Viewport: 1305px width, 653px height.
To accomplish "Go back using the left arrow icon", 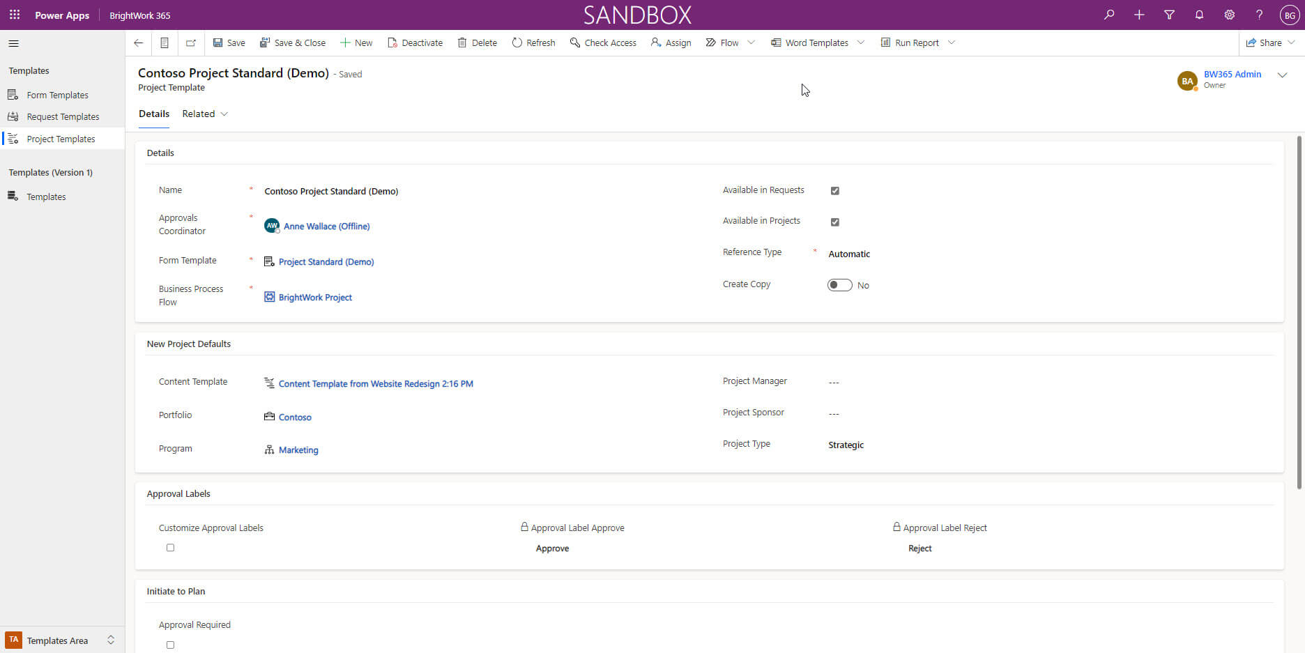I will pyautogui.click(x=139, y=43).
